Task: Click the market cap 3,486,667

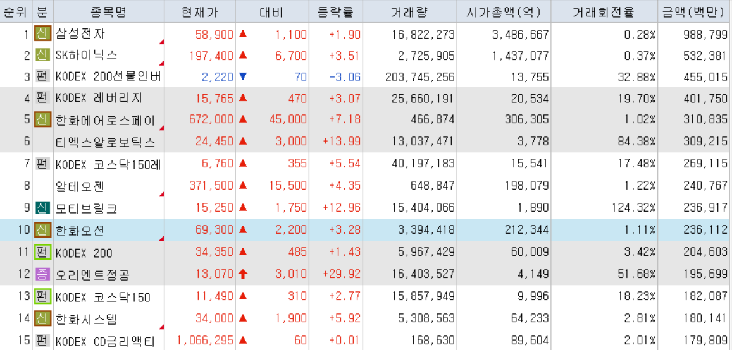Action: pyautogui.click(x=520, y=34)
